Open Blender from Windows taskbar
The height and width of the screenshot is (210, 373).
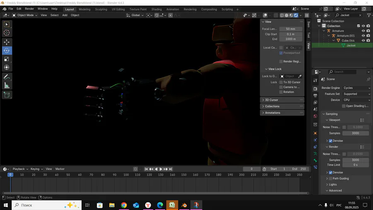tap(184, 205)
